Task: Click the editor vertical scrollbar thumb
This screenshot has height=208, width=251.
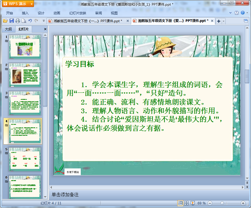Action: (x=247, y=76)
